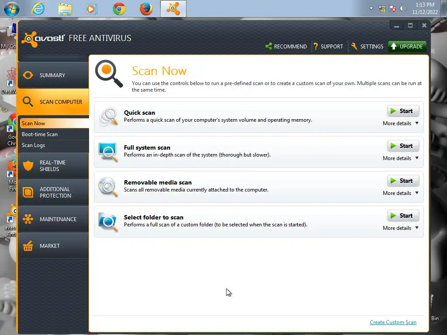Expand More details for Select folder to scan
This screenshot has height=335, width=447.
click(x=401, y=228)
